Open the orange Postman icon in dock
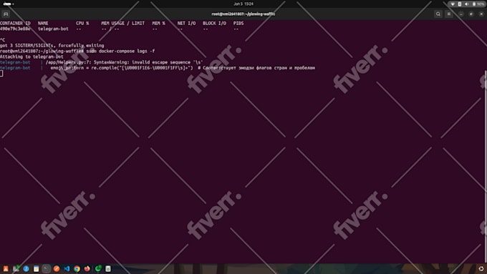Image resolution: width=487 pixels, height=274 pixels. point(57,269)
